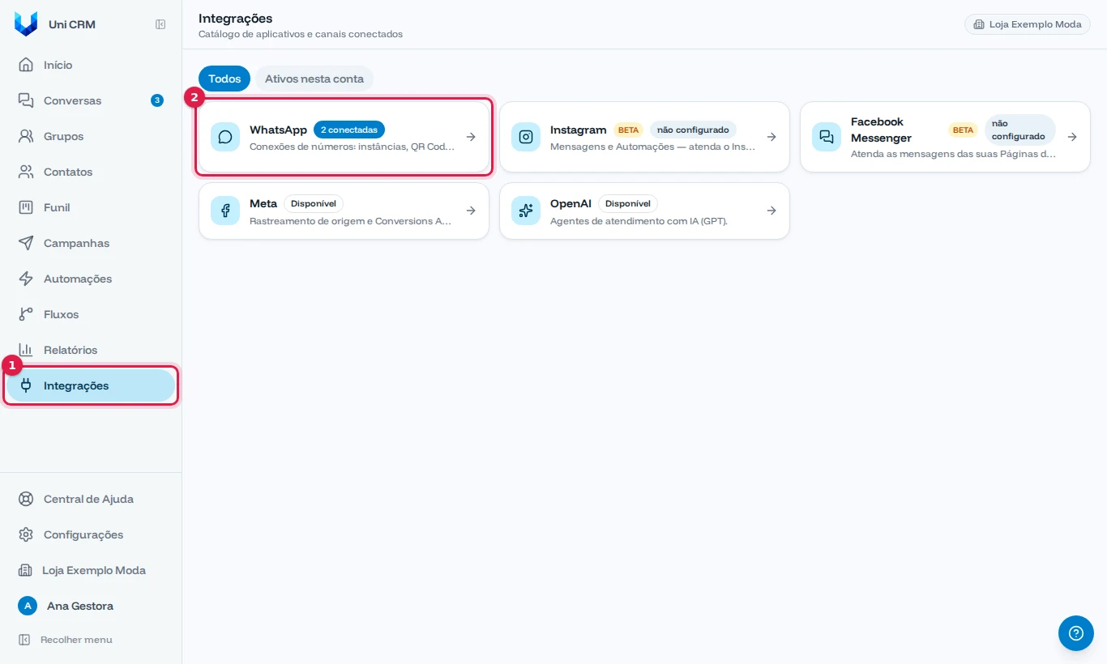
Task: Click the Configurações gear icon
Action: [26, 534]
